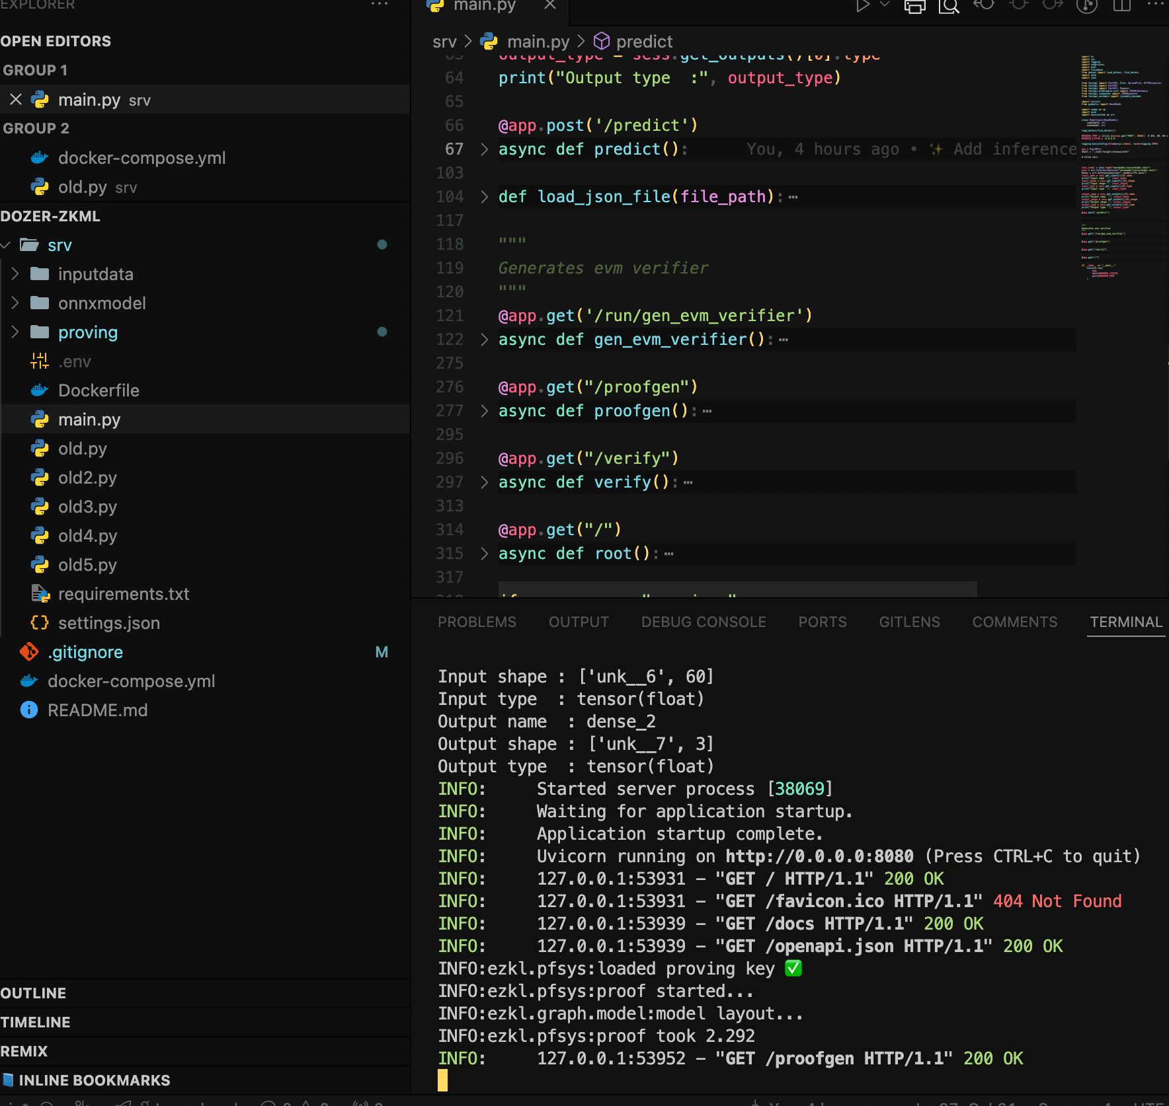Run the Python file with play button
The height and width of the screenshot is (1106, 1169).
(863, 6)
